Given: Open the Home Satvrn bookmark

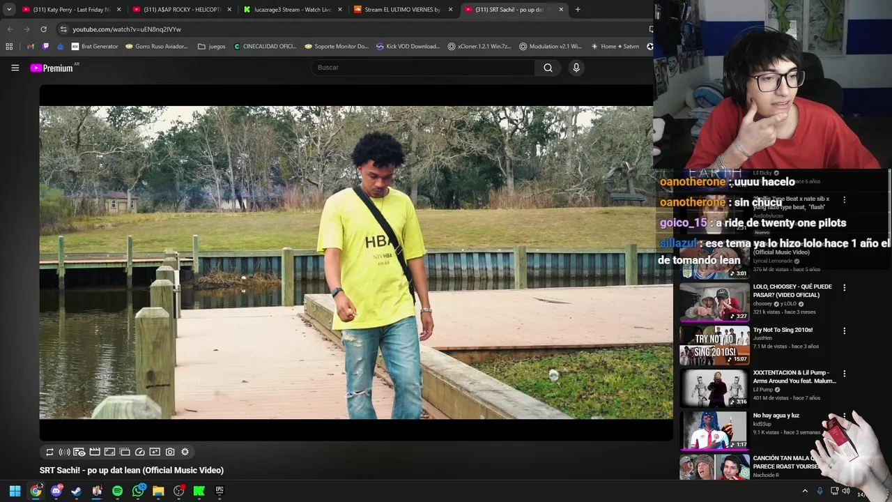Looking at the screenshot, I should (x=615, y=47).
